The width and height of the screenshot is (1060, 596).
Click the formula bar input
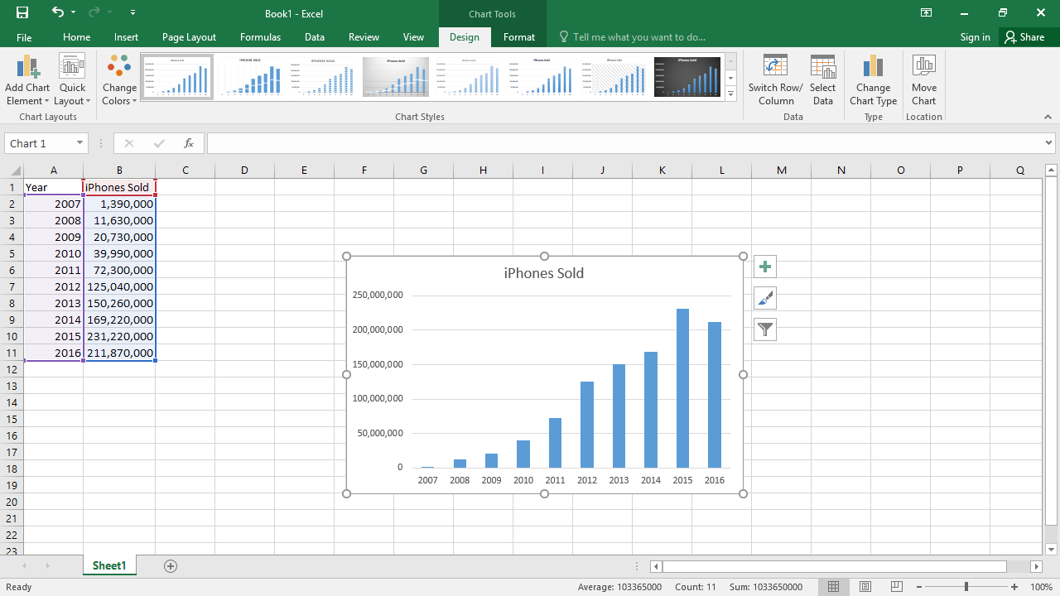(625, 143)
